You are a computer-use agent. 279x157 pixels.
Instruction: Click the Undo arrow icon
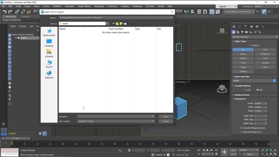click(4, 12)
